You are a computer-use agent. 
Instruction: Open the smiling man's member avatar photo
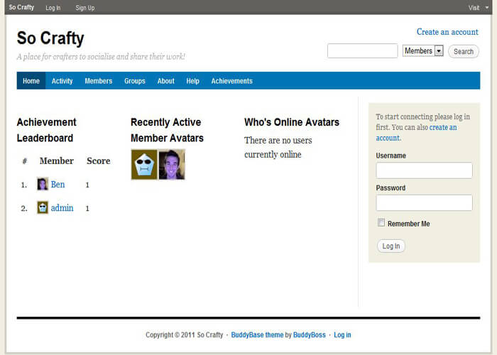click(172, 165)
